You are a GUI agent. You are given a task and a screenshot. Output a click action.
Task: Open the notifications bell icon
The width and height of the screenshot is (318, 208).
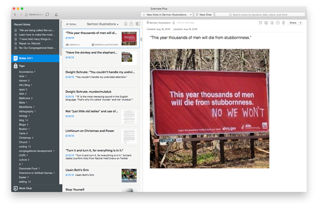tap(56, 15)
